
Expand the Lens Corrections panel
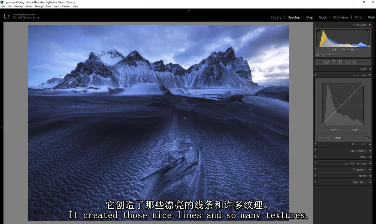355,163
